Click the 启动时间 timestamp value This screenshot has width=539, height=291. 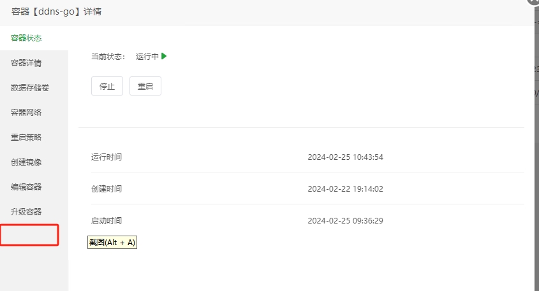click(345, 221)
